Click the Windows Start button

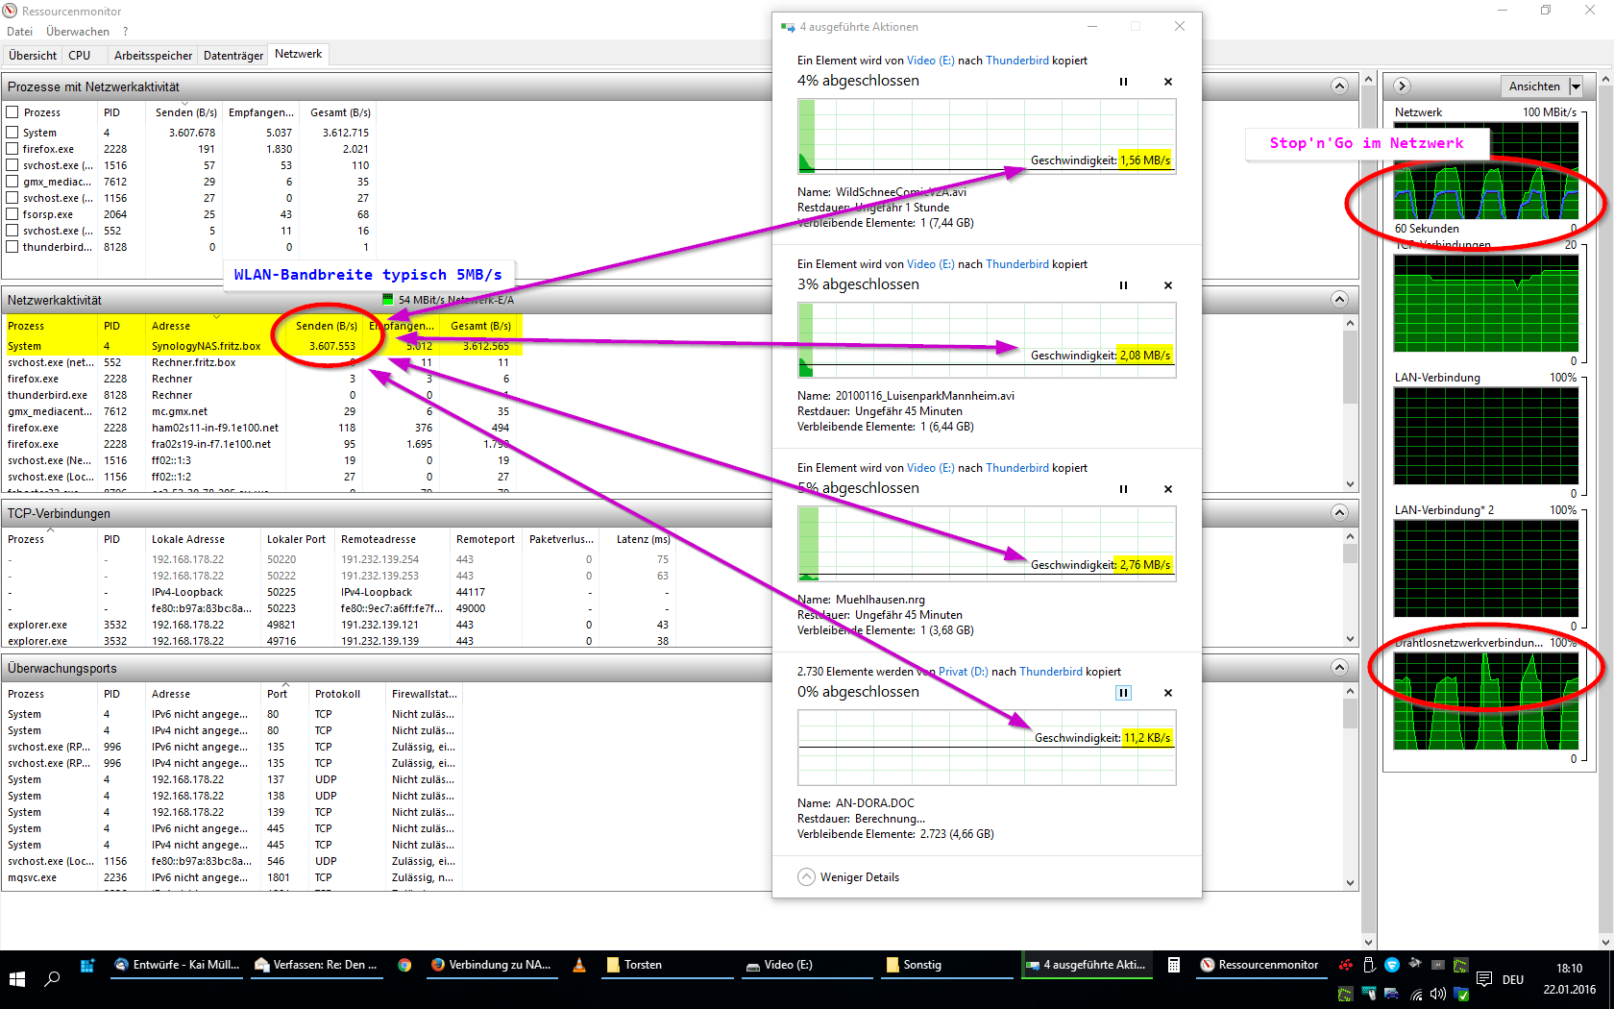(x=17, y=979)
